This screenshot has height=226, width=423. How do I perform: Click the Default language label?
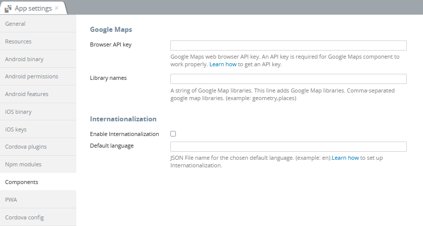pos(112,146)
